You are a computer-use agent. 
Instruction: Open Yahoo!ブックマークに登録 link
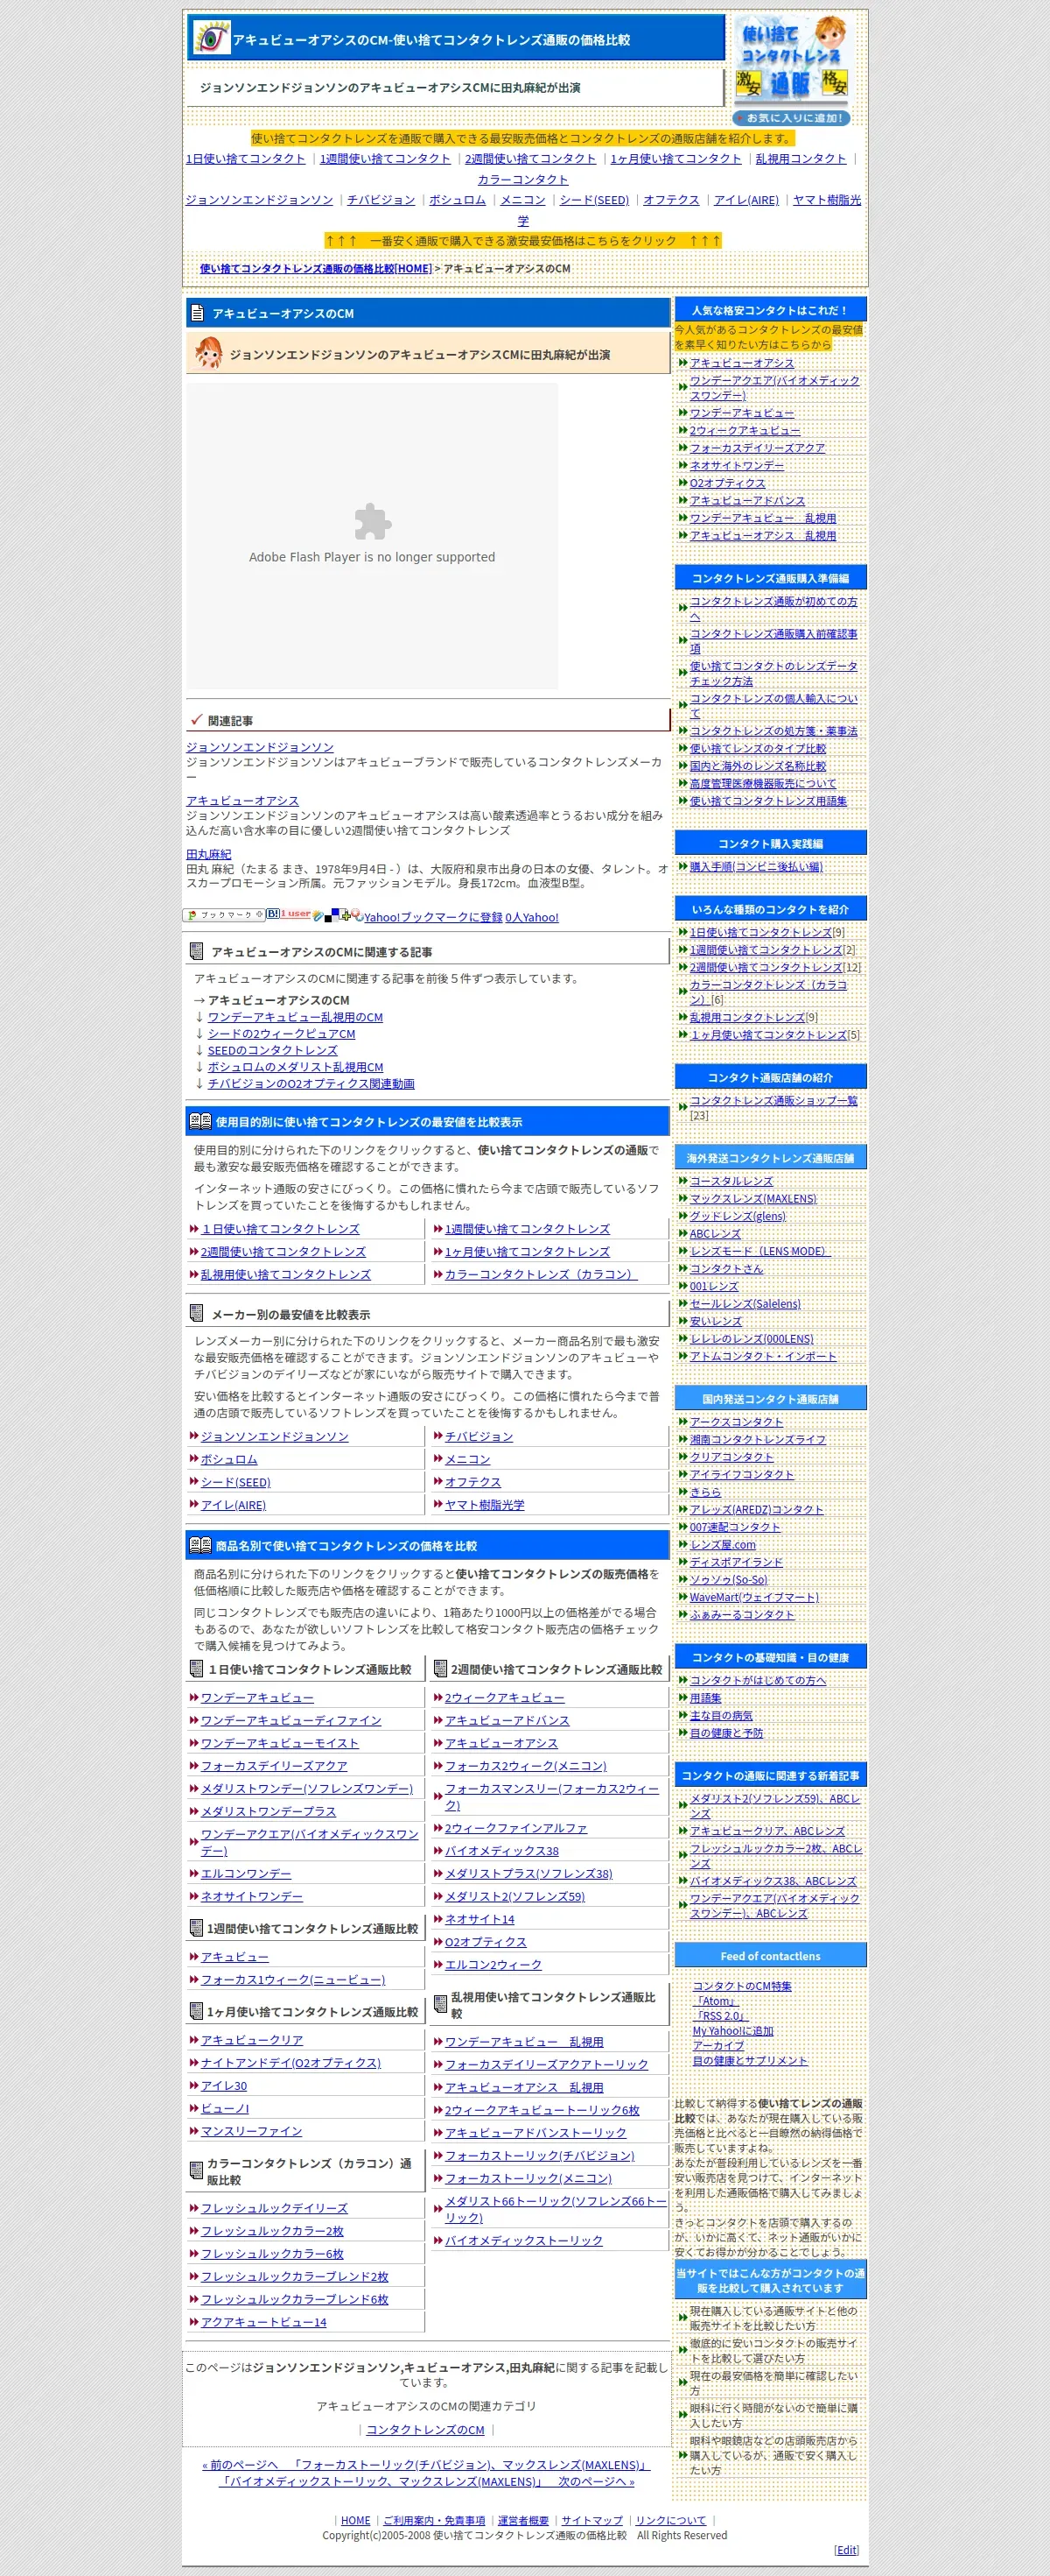[432, 917]
